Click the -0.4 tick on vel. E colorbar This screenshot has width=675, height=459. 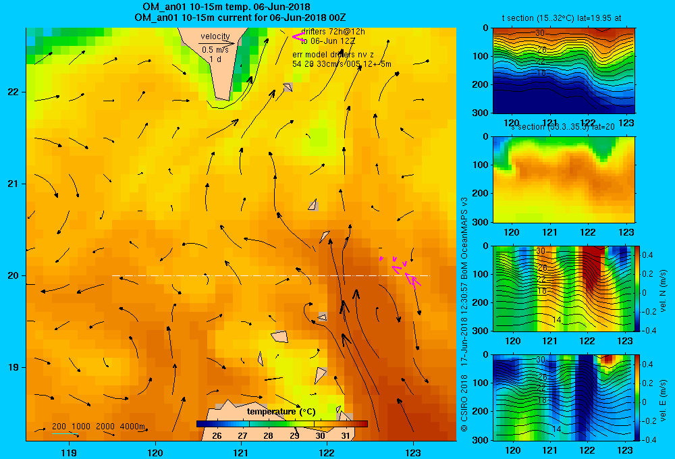point(649,439)
